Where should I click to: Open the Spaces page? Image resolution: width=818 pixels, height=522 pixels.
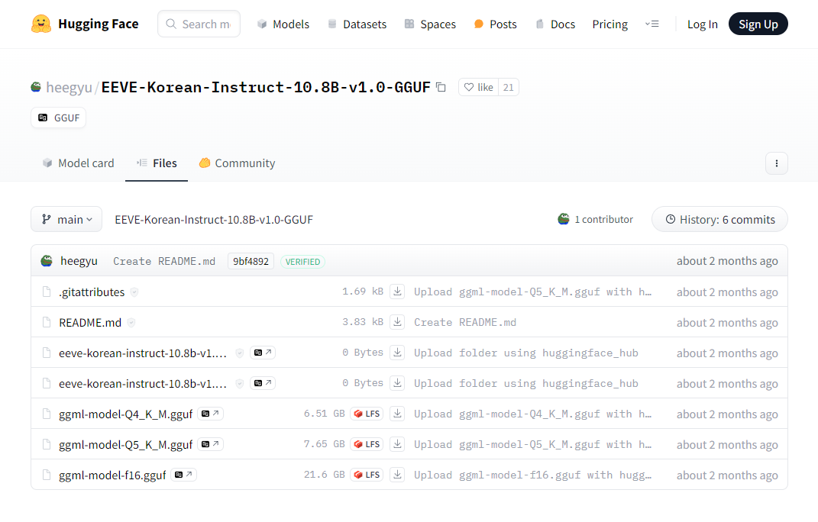(431, 24)
